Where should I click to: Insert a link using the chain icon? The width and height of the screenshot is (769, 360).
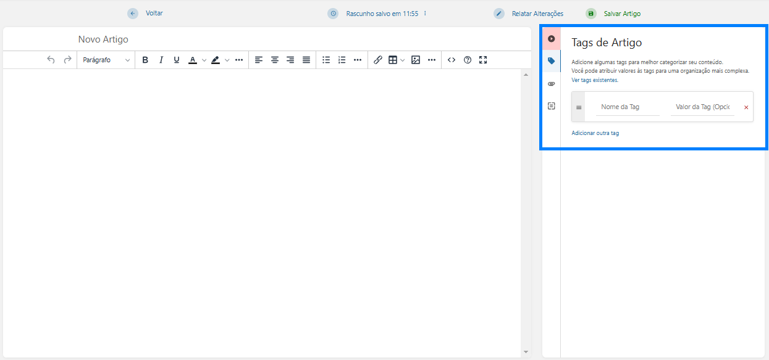coord(378,60)
